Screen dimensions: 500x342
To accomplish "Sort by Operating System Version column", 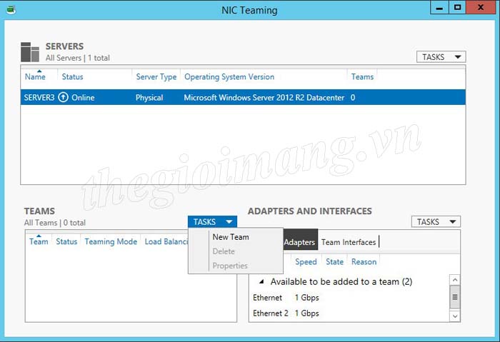I will [x=229, y=77].
